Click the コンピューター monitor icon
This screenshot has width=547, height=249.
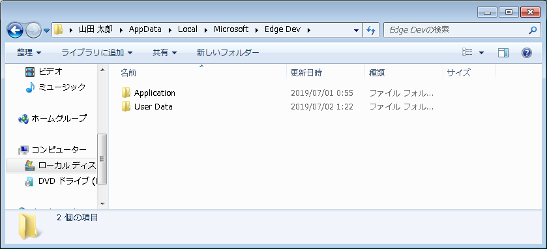click(23, 151)
